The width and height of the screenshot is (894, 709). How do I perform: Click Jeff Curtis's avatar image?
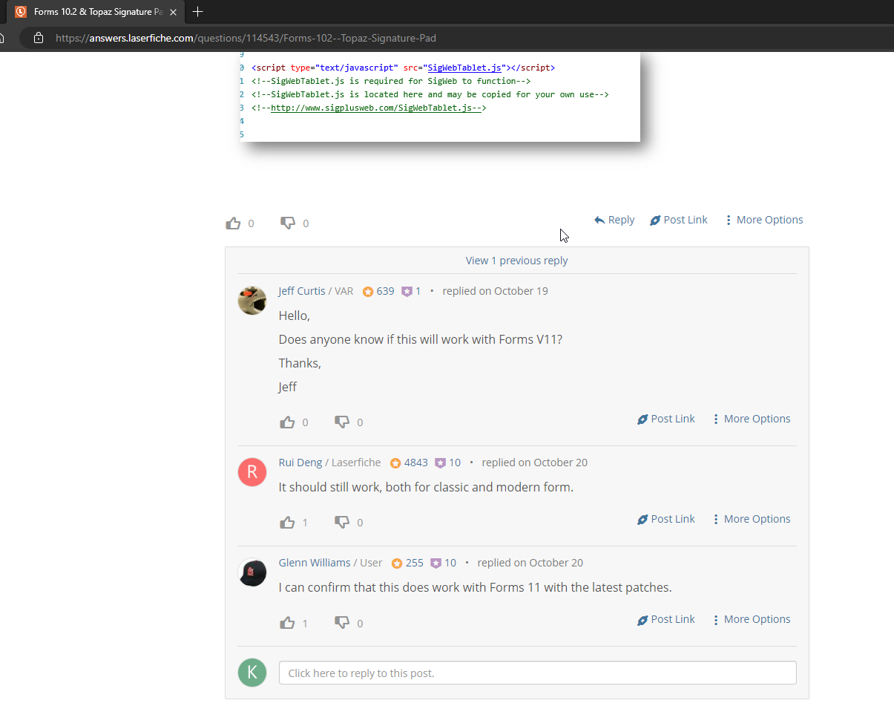[x=252, y=301]
